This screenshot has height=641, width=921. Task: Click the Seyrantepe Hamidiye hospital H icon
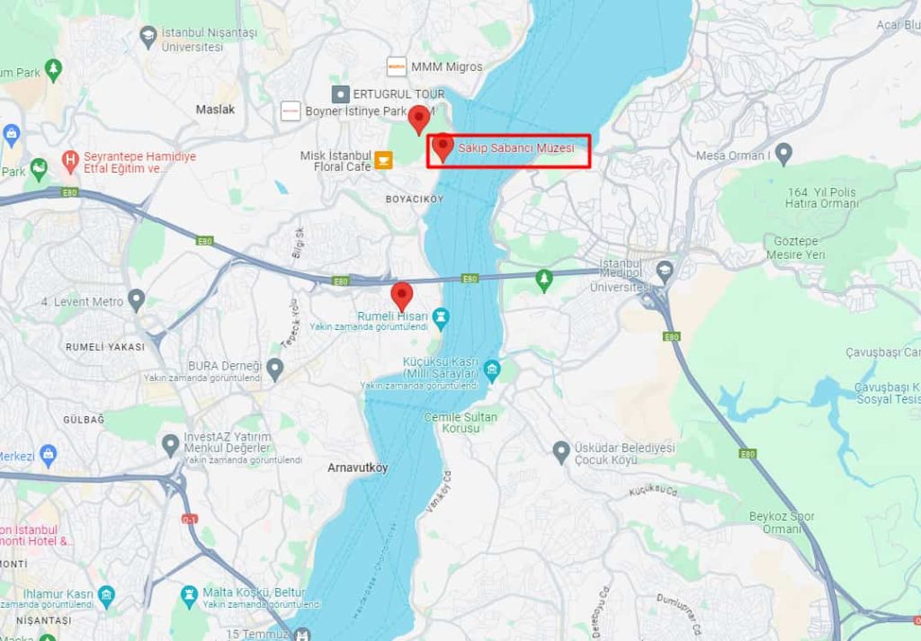(x=70, y=162)
